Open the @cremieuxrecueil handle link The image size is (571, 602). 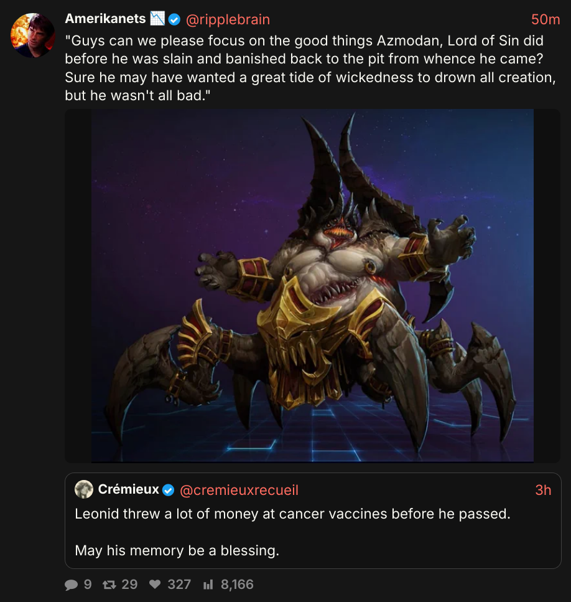[x=239, y=491]
